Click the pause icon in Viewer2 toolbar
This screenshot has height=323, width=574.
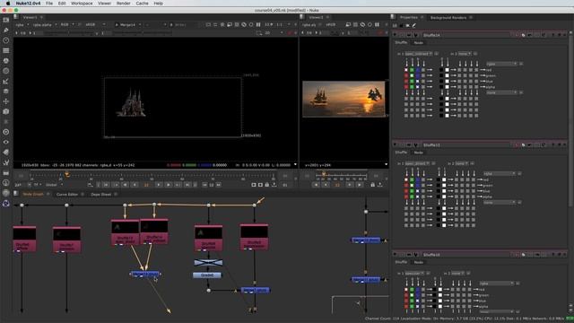click(x=377, y=24)
